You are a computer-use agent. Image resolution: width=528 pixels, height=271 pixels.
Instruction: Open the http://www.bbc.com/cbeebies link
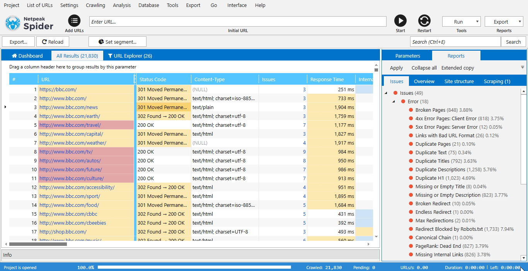click(73, 223)
